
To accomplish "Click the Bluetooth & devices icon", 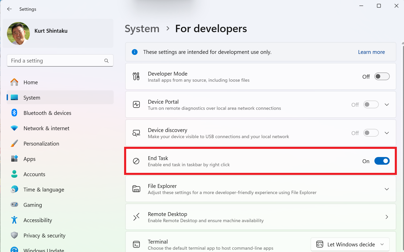I will (14, 113).
